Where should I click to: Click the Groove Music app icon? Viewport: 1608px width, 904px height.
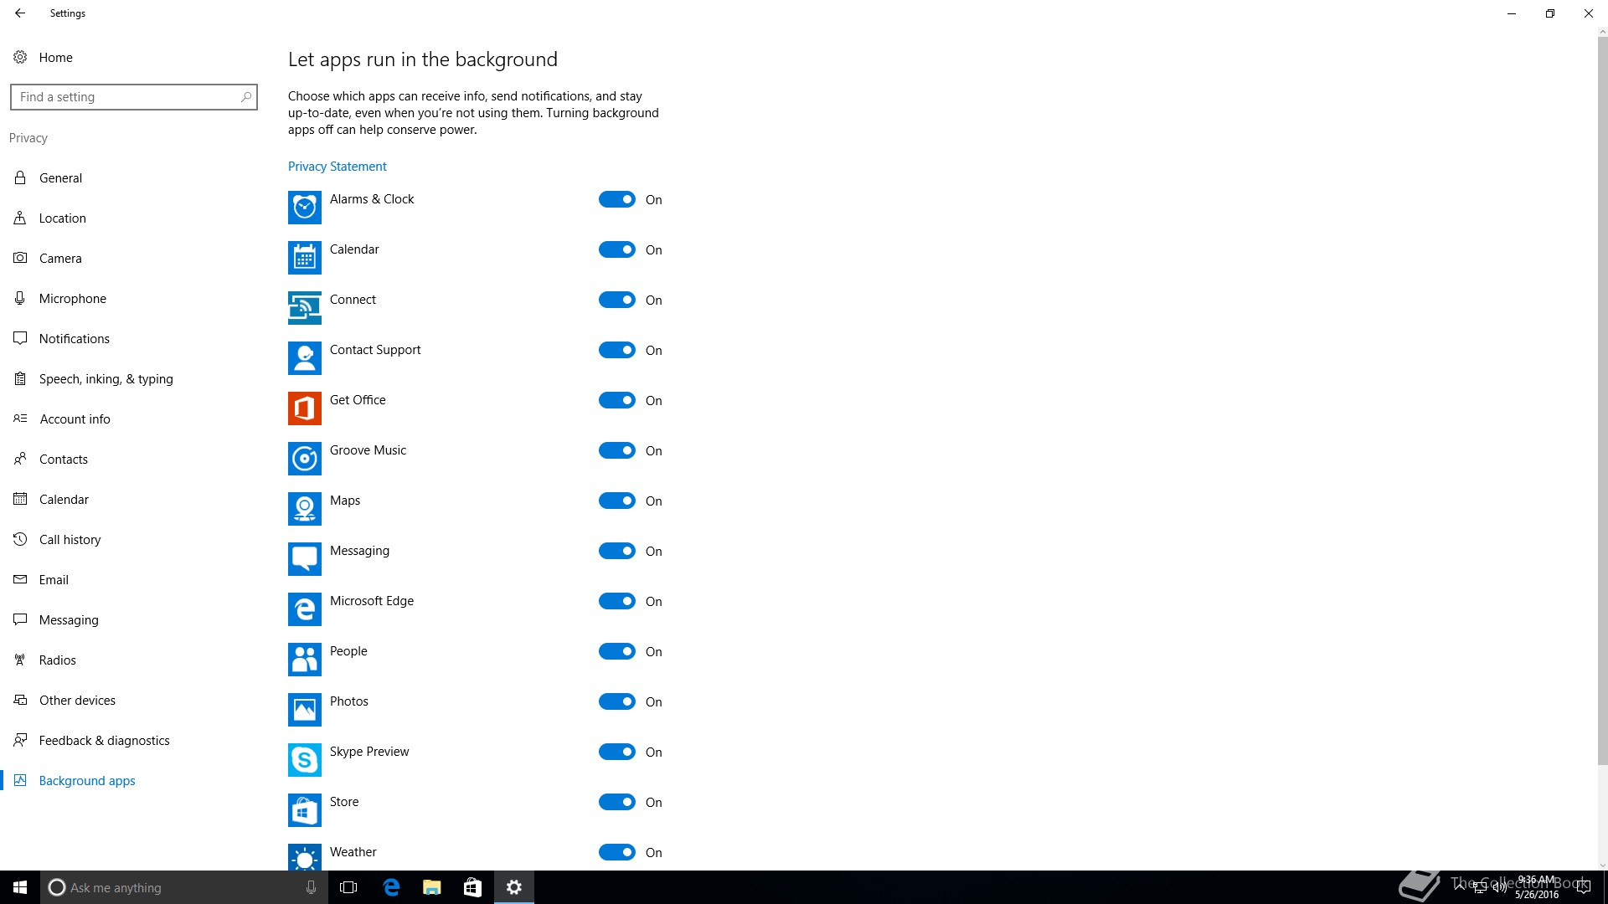pos(304,459)
